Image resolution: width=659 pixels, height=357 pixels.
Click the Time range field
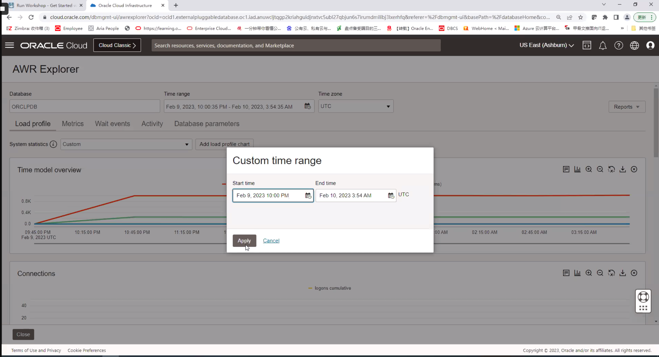tap(239, 106)
